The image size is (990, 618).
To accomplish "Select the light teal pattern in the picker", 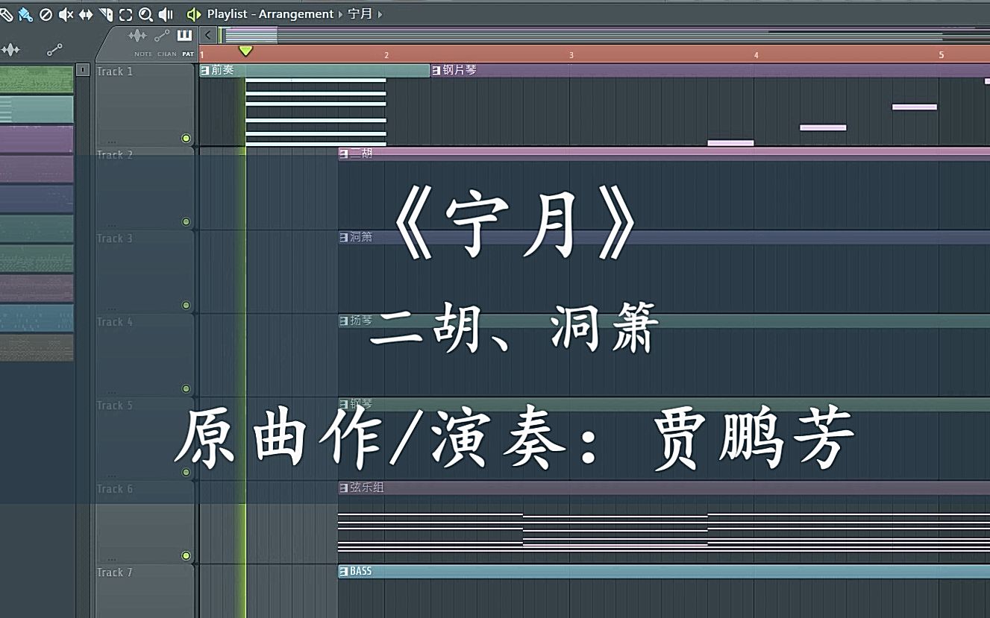I will click(x=37, y=109).
